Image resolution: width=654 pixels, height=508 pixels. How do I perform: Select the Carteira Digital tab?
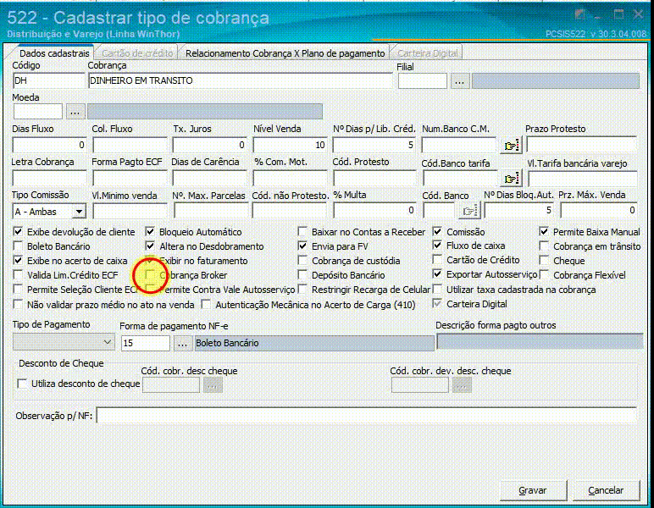click(x=427, y=53)
